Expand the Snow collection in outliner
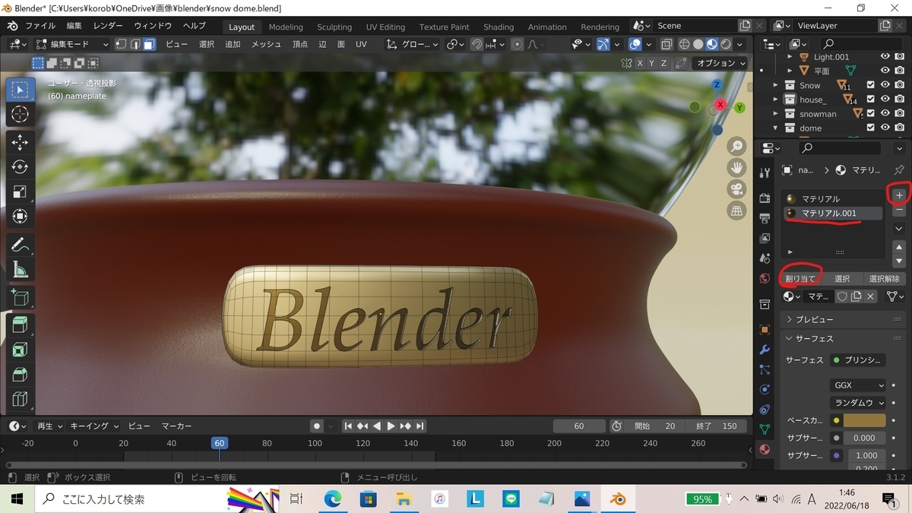This screenshot has width=912, height=513. tap(776, 85)
